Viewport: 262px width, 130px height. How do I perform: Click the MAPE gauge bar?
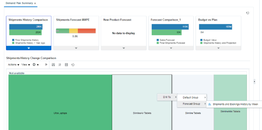tap(76, 31)
